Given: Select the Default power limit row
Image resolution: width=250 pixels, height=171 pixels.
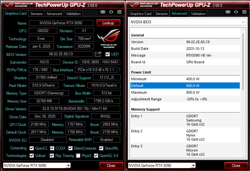Looking at the screenshot, I should click(185, 86).
